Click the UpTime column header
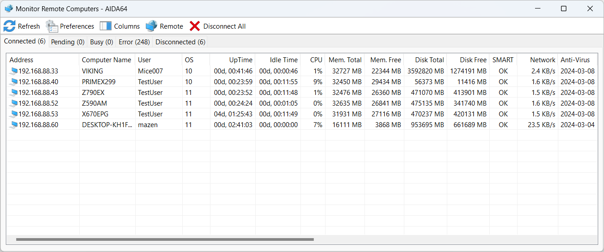Screen dimensions: 604x252 tap(240, 60)
